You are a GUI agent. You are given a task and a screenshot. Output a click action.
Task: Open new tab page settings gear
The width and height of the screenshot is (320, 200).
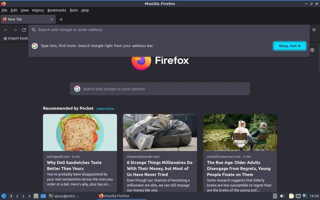click(x=312, y=50)
